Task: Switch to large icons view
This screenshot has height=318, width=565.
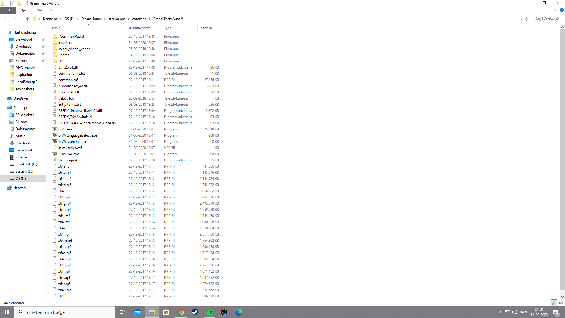Action: (x=561, y=303)
